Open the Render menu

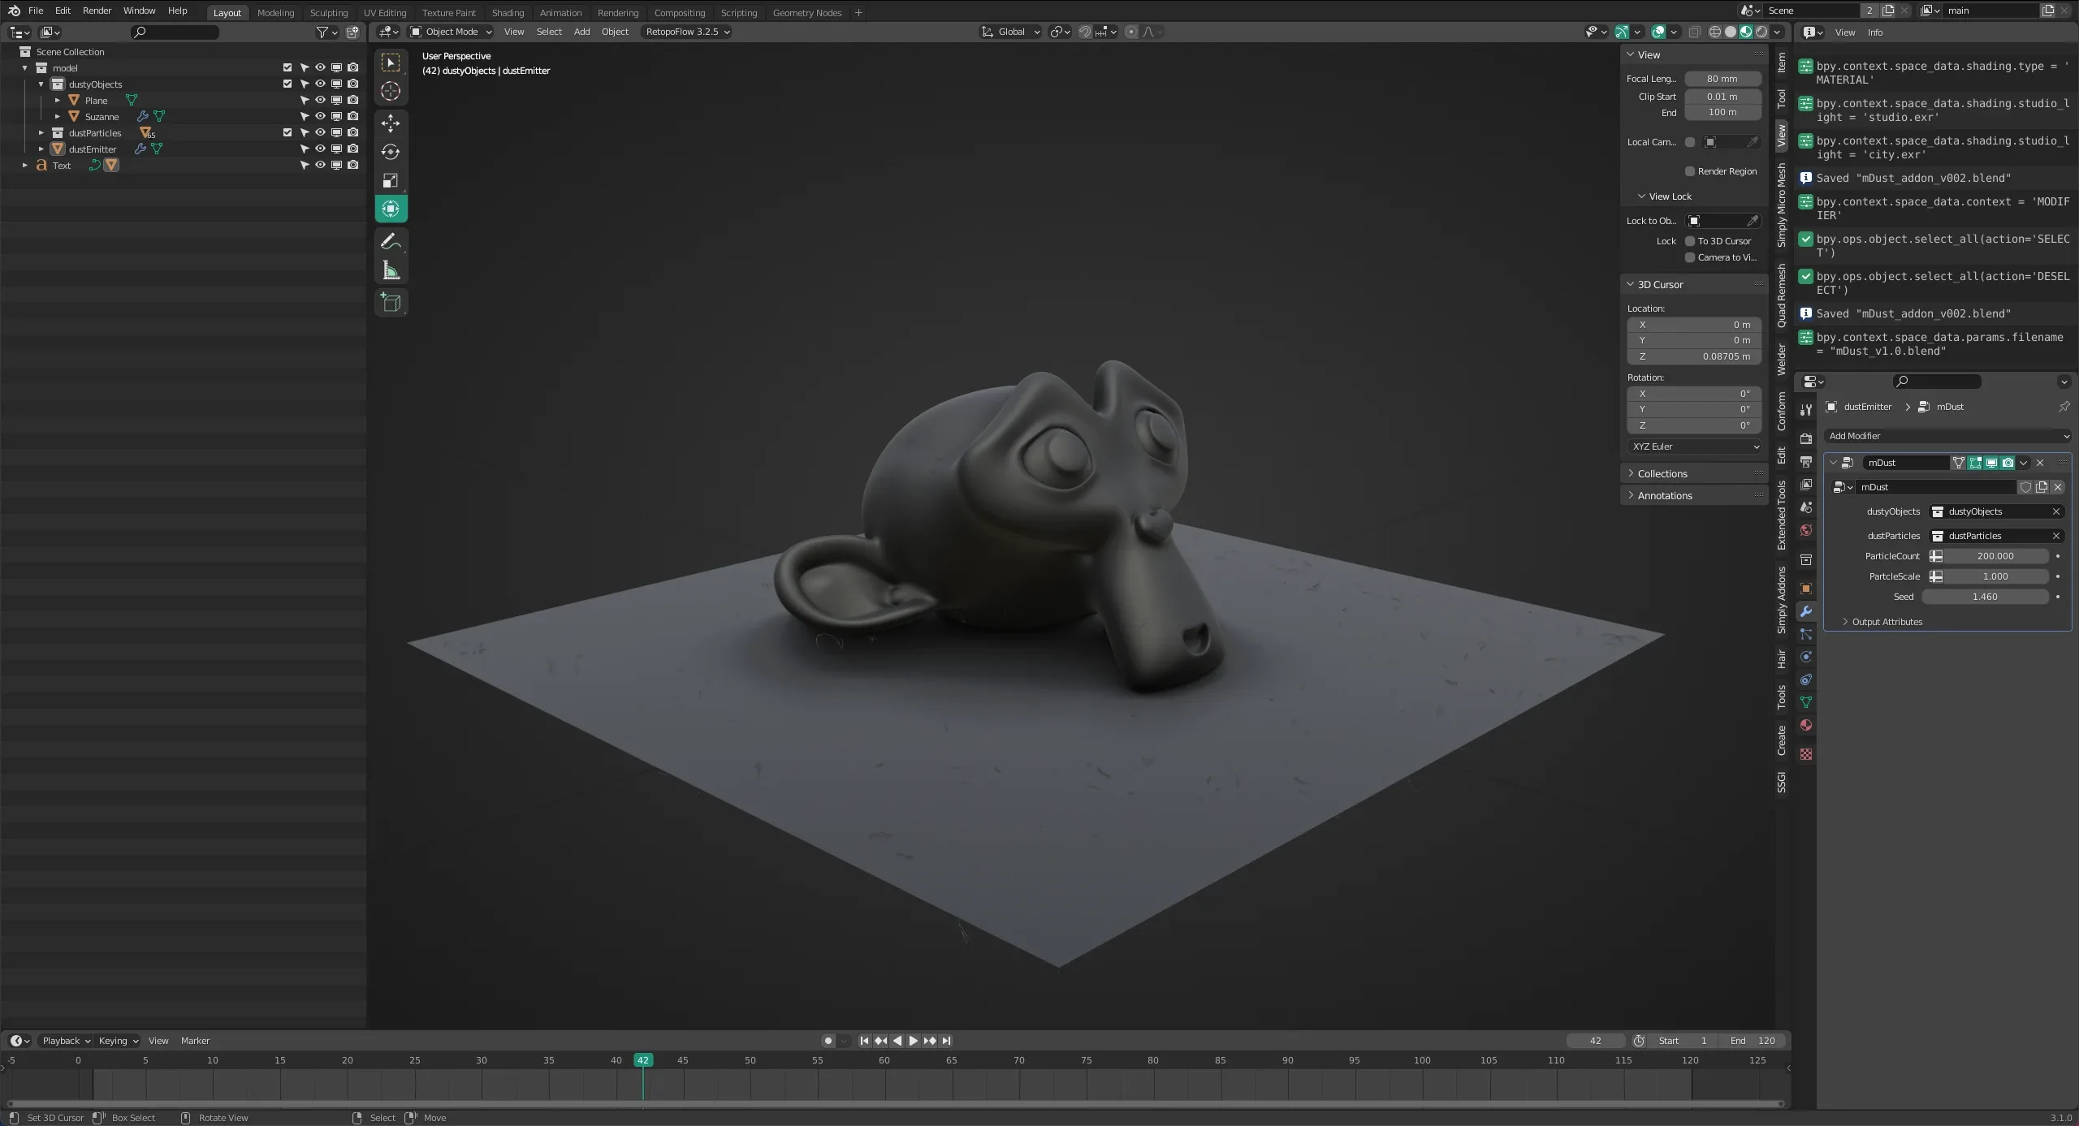pyautogui.click(x=97, y=11)
